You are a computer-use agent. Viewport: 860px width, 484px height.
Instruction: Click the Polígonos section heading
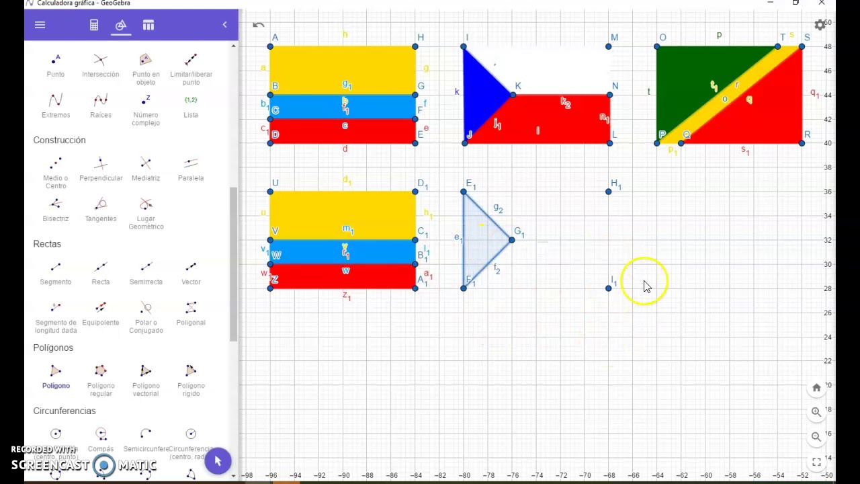pos(53,348)
